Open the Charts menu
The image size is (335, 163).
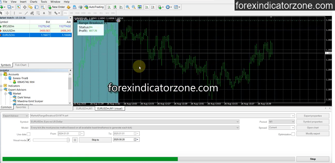pos(34,2)
